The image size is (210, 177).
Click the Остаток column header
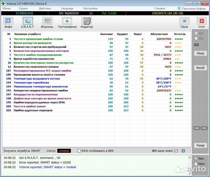180,34
